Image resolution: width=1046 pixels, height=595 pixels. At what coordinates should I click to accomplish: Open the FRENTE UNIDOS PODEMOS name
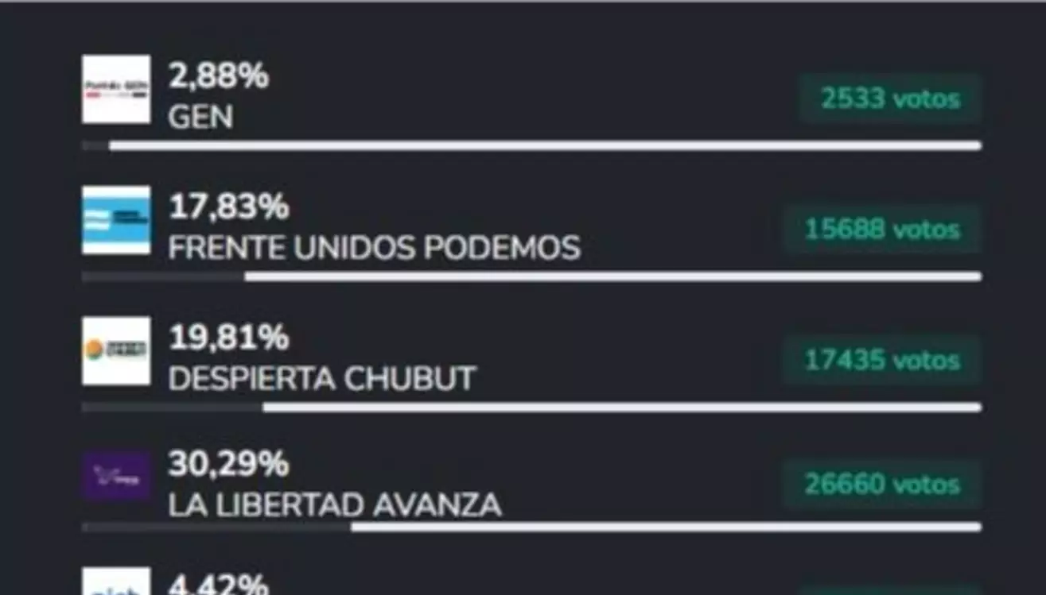coord(374,249)
